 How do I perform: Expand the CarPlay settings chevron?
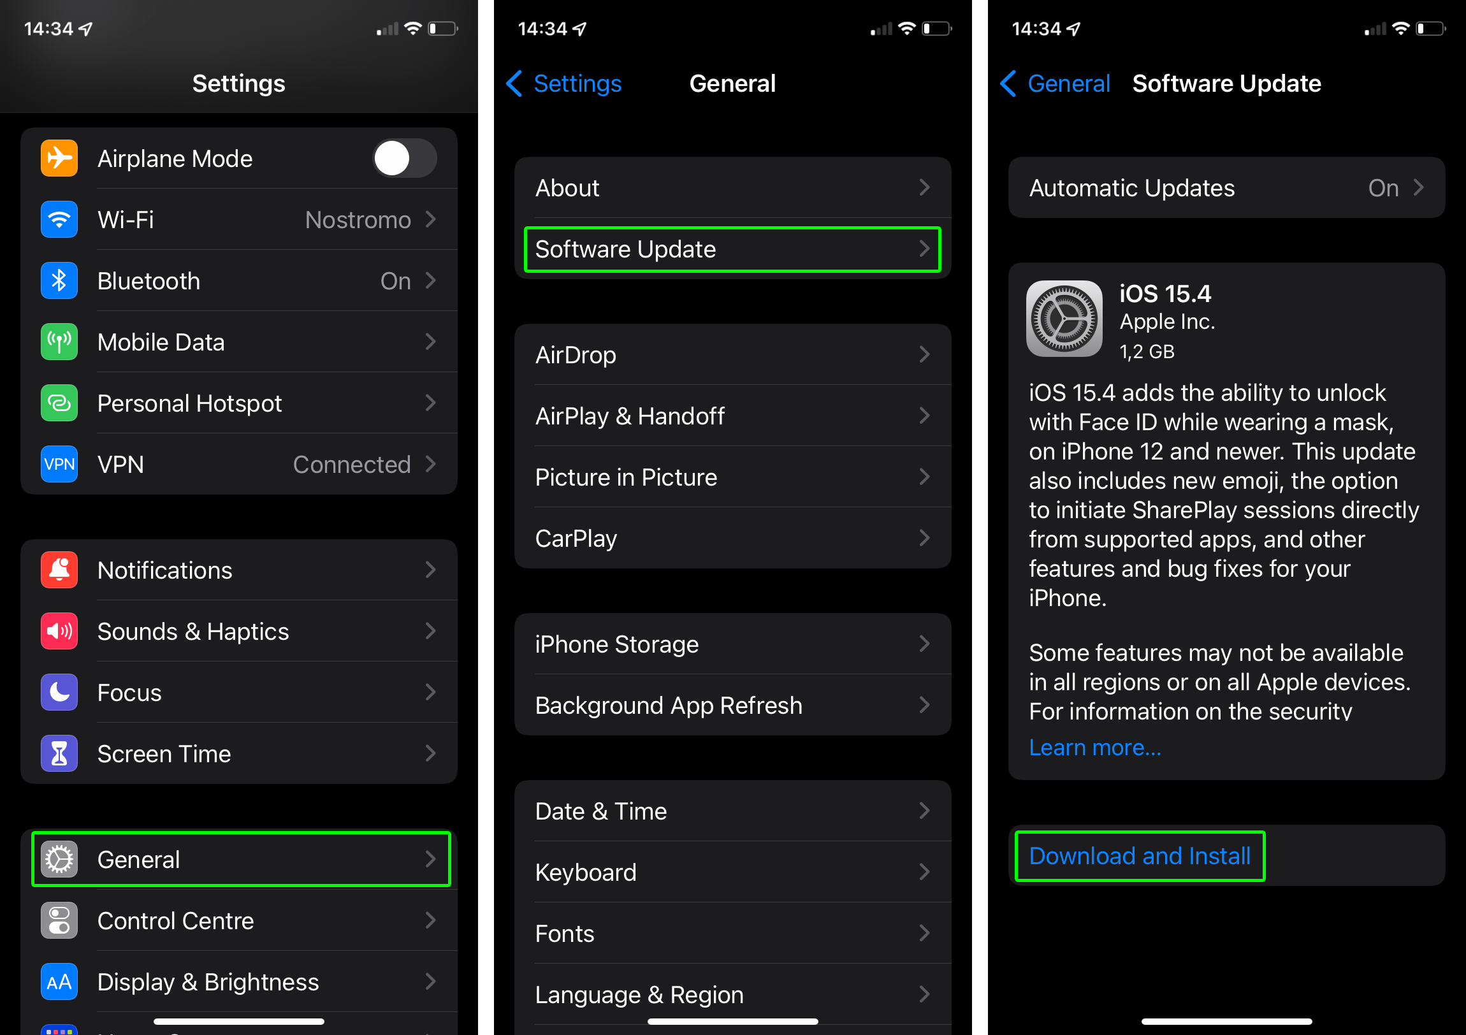927,540
